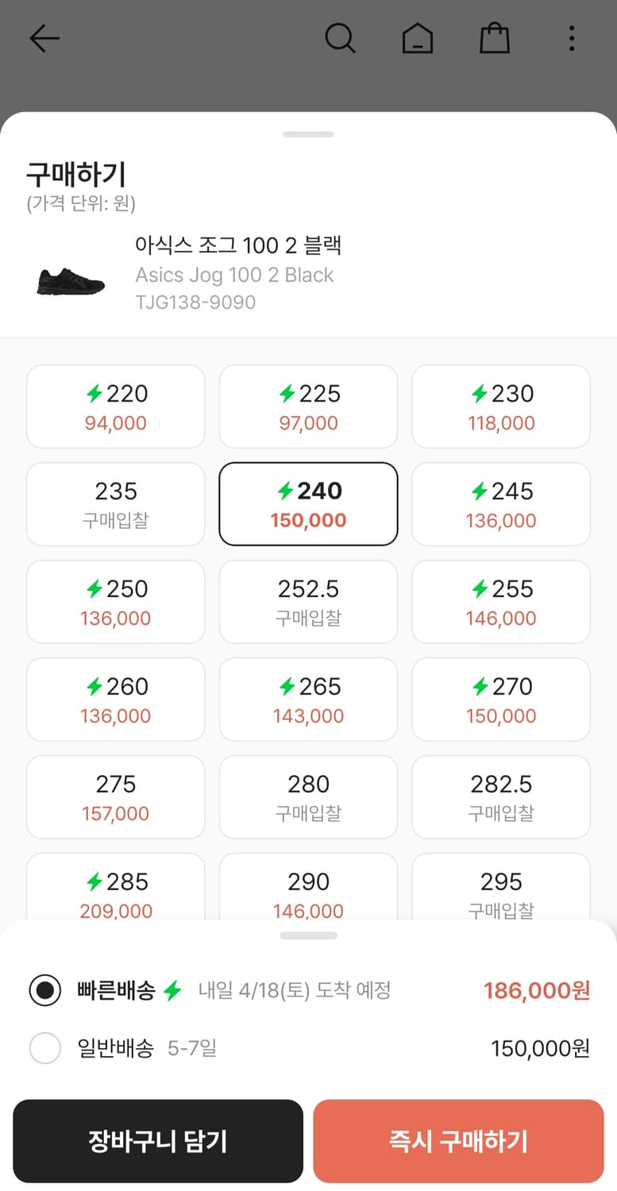Choose size 265 priced 143,000

[x=308, y=700]
